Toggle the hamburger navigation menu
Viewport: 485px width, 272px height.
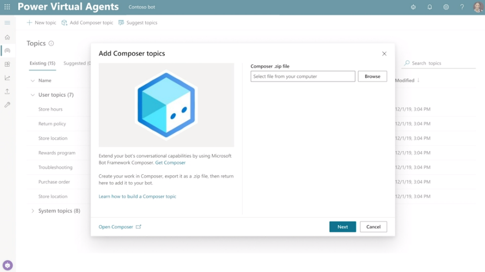pos(7,23)
